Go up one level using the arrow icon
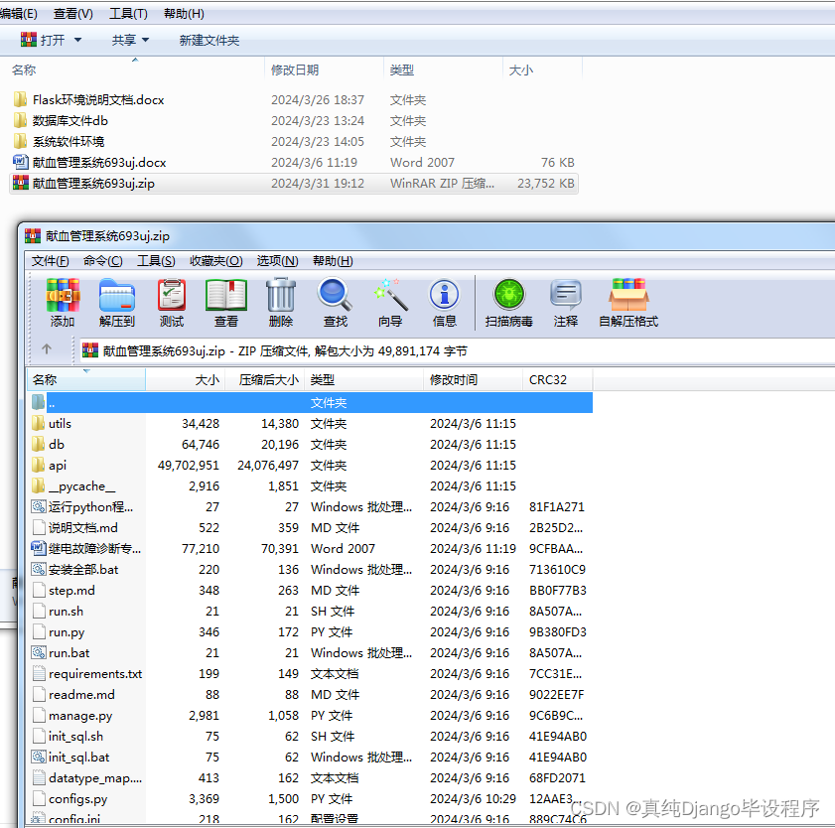 point(47,349)
